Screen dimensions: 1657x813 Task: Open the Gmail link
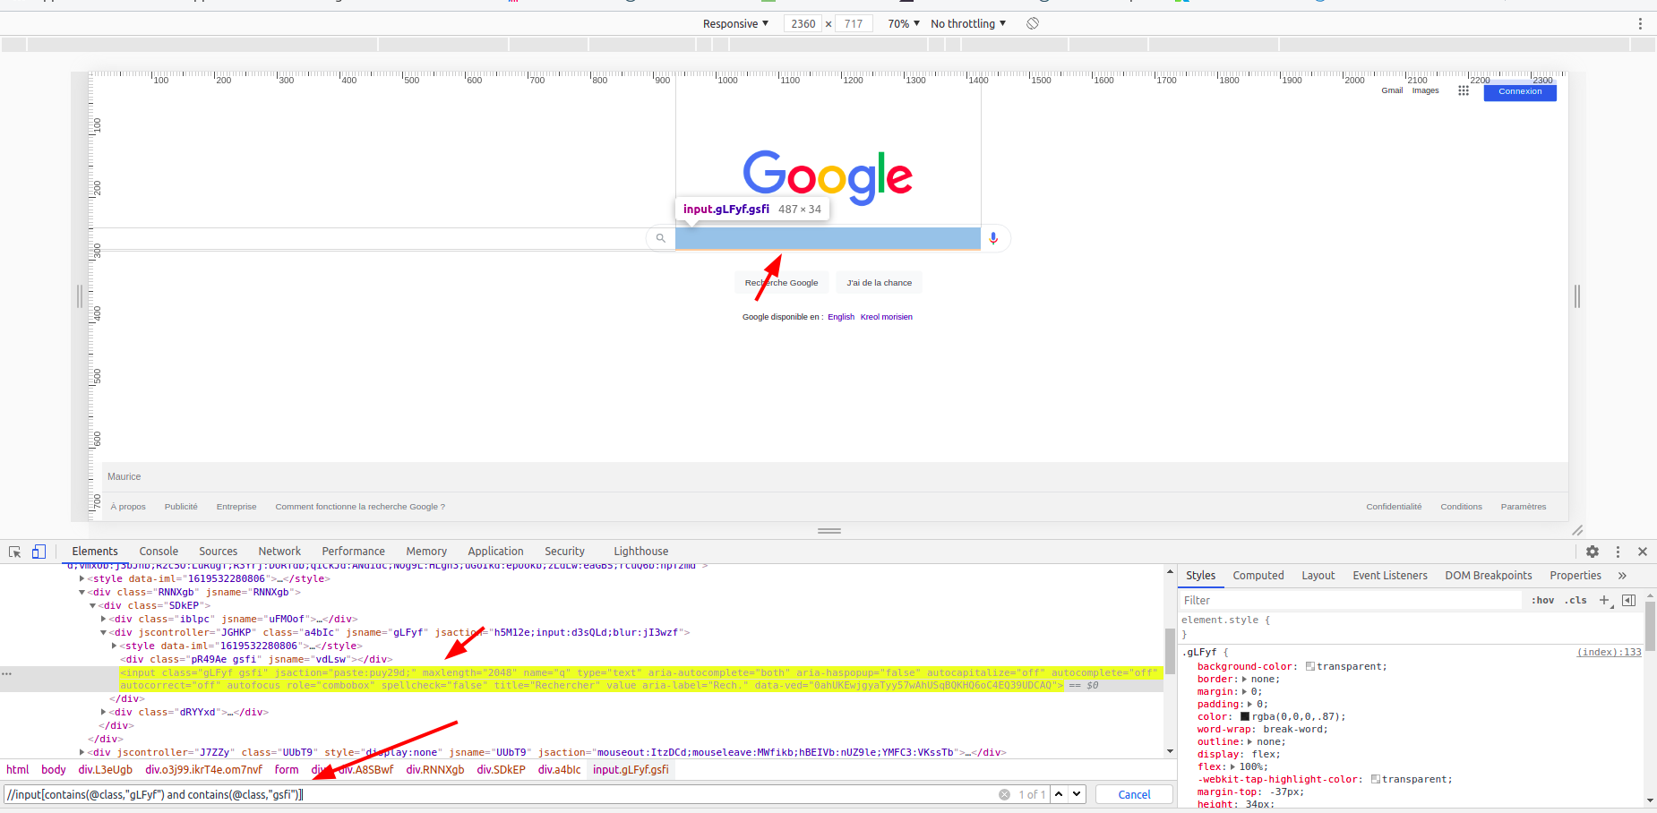pos(1392,90)
